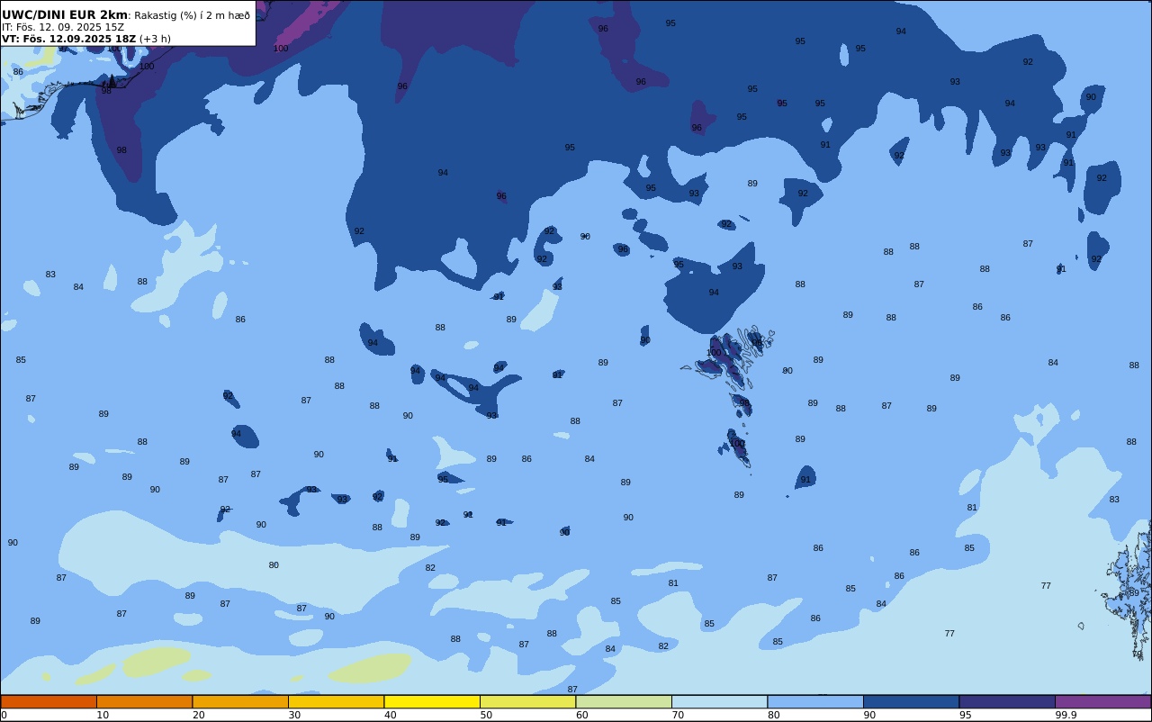
Task: Click the '(+3 h)' forecast offset text
Action: click(x=155, y=39)
